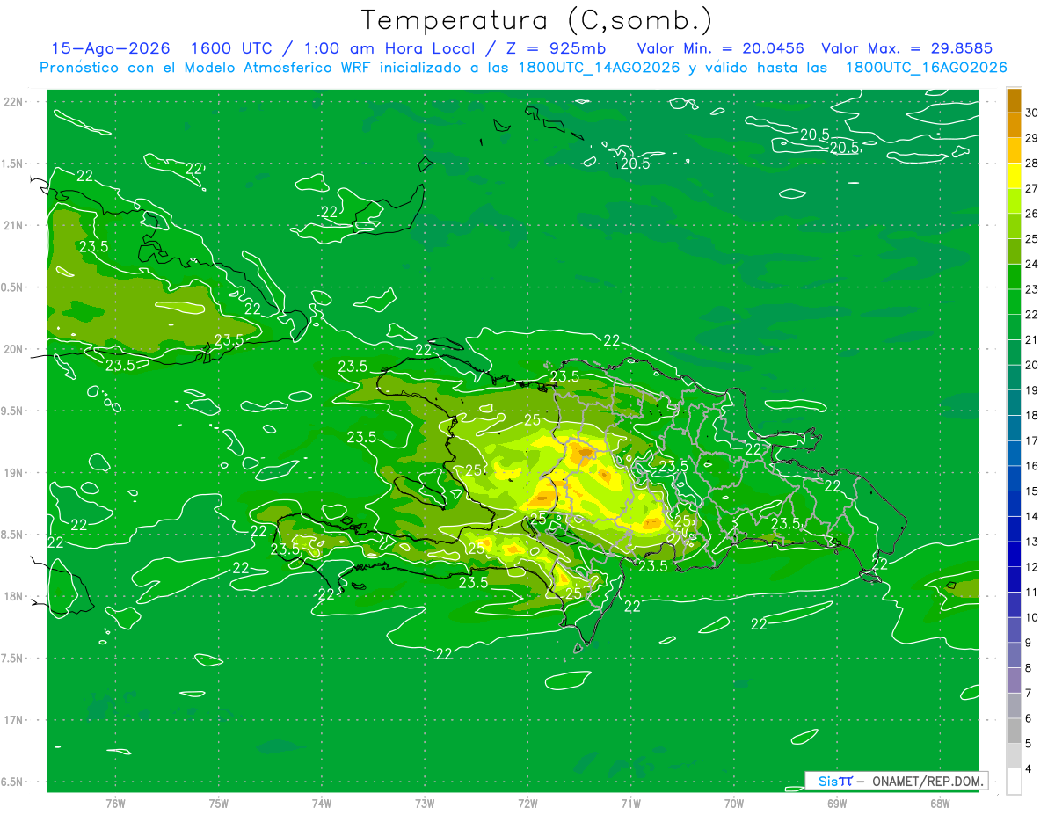The width and height of the screenshot is (1055, 815).
Task: Click the color bar label "26"
Action: (x=1032, y=214)
